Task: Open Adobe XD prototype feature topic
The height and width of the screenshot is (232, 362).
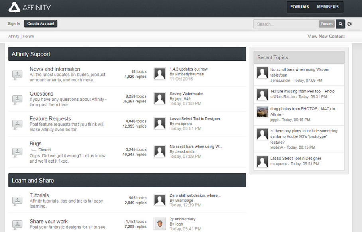Action: [x=304, y=136]
